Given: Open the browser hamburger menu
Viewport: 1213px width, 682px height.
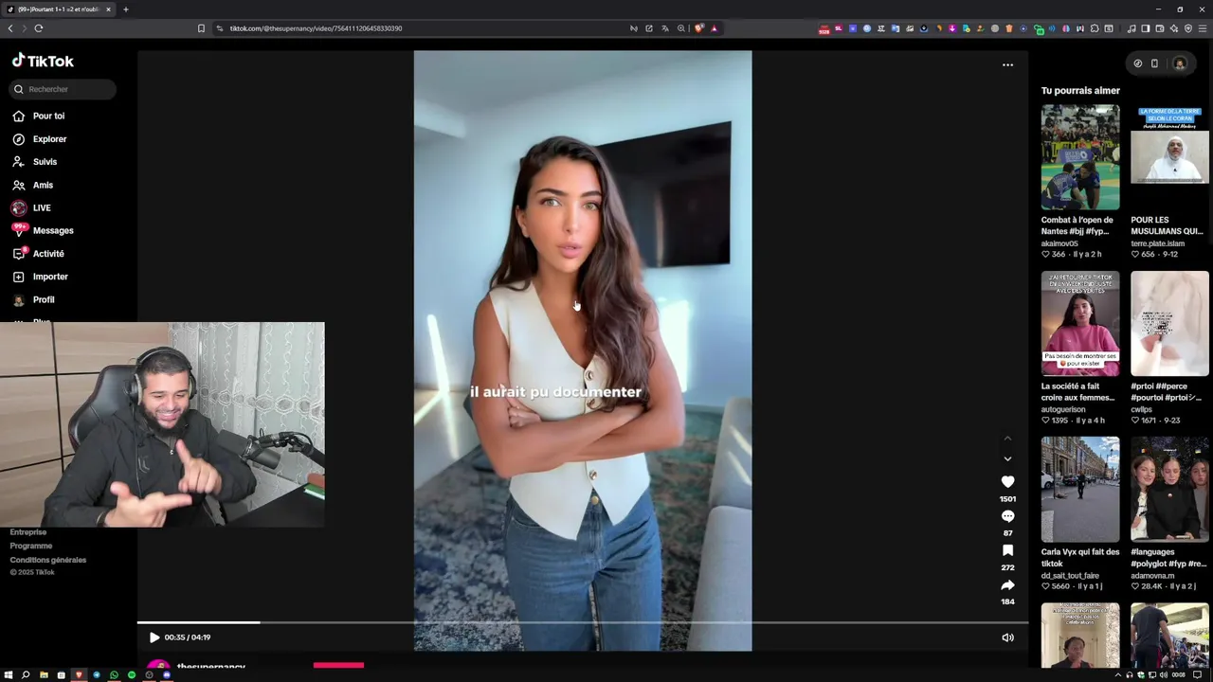Looking at the screenshot, I should pyautogui.click(x=1203, y=28).
